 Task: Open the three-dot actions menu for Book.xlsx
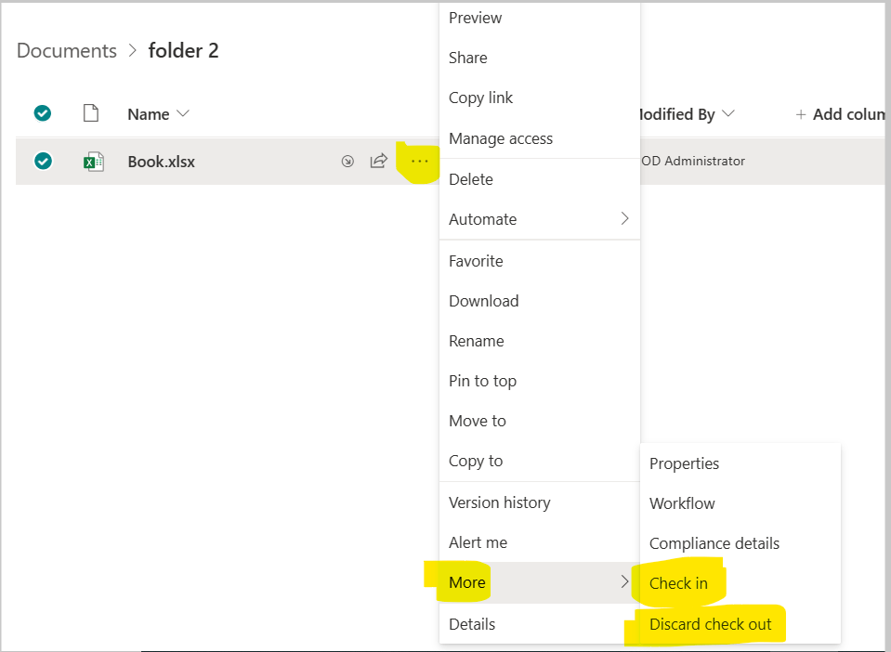click(x=419, y=162)
